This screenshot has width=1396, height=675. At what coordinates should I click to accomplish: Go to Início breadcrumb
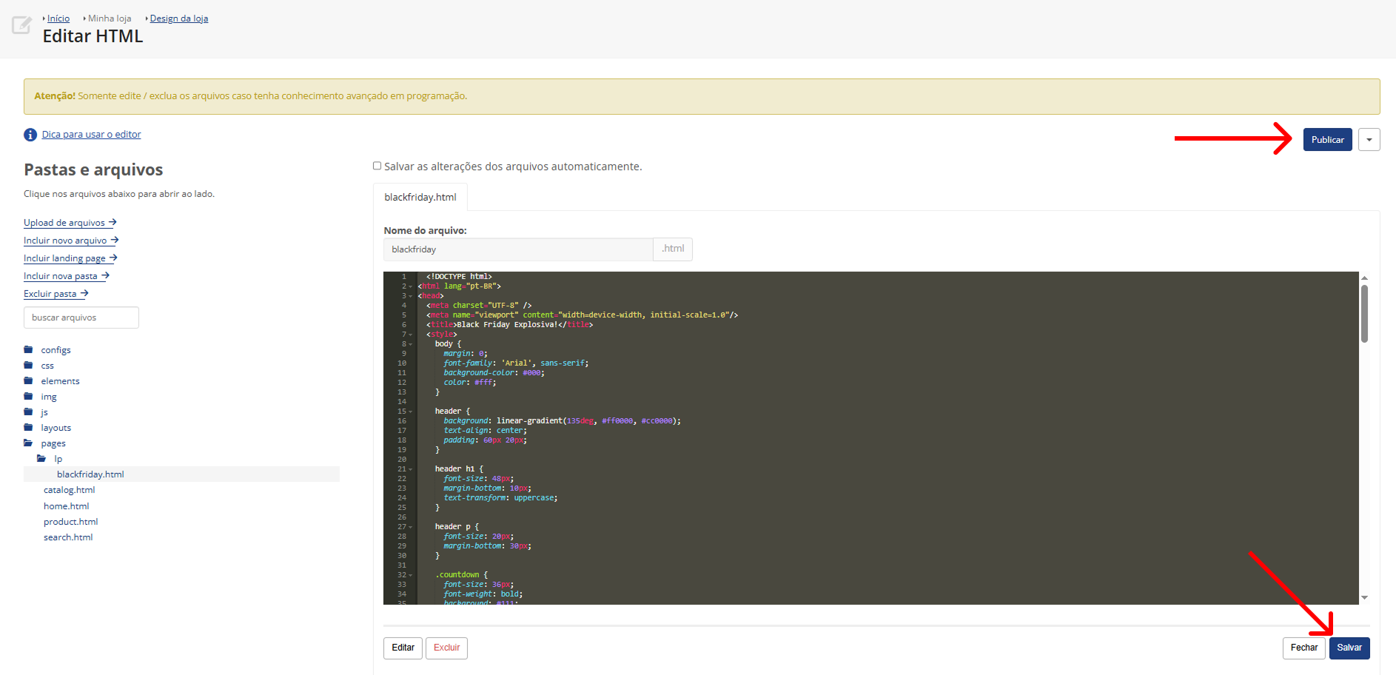click(58, 19)
